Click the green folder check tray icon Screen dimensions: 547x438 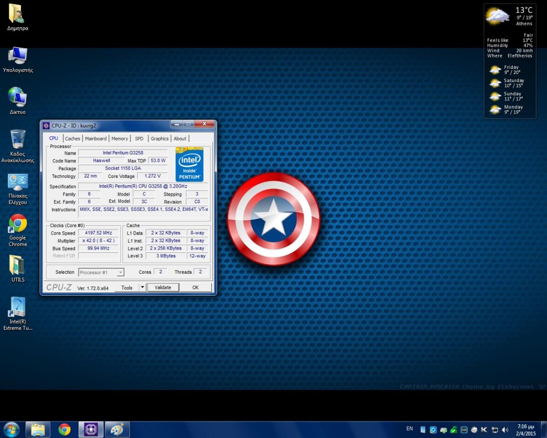(x=454, y=430)
